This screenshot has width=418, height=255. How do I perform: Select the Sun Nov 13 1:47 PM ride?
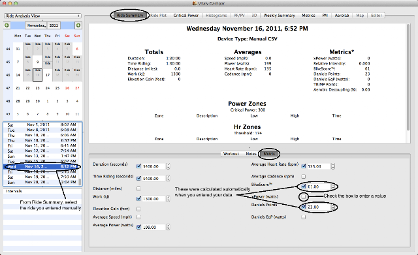coord(41,156)
